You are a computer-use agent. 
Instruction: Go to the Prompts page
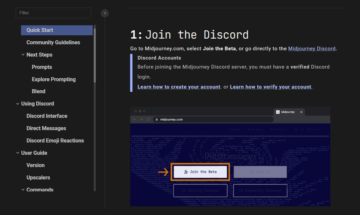42,67
